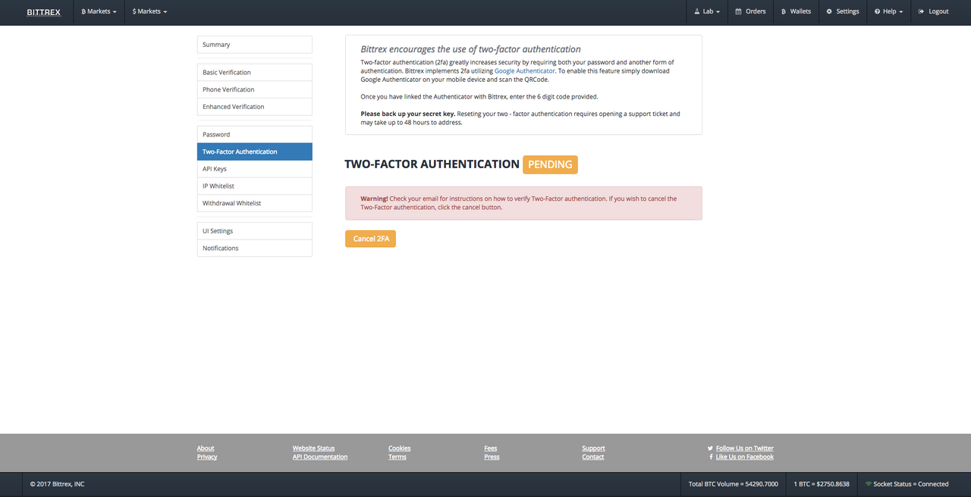Open Password settings
This screenshot has width=971, height=497.
(254, 135)
